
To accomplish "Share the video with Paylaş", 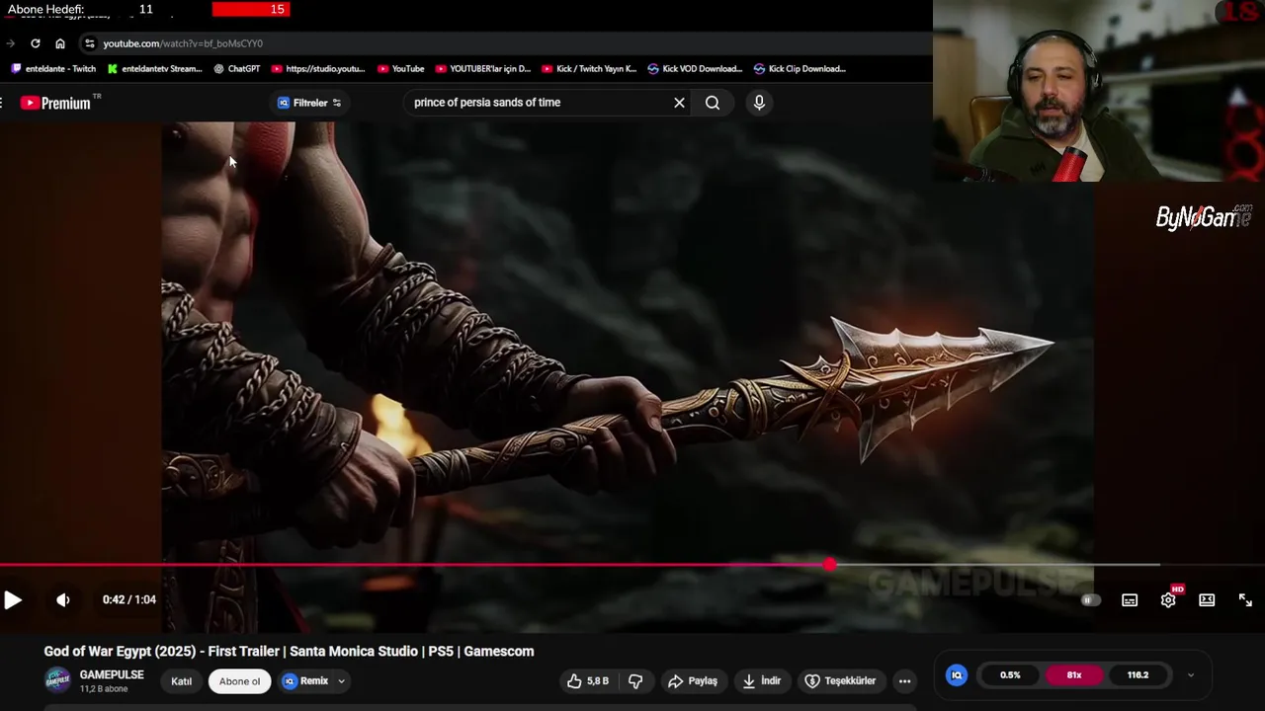I will 693,680.
